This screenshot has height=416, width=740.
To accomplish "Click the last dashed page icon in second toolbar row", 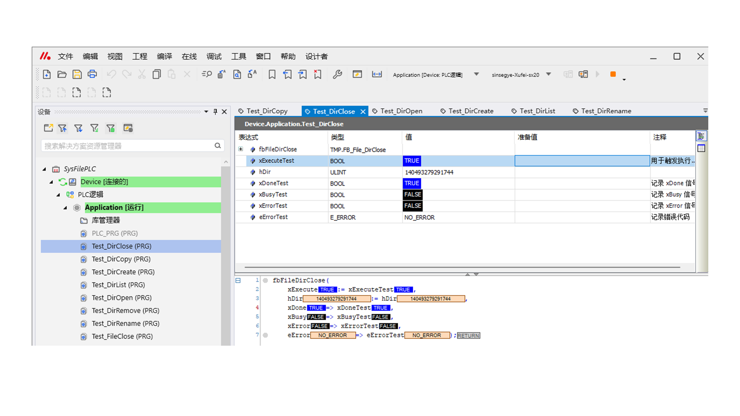I will pos(107,92).
